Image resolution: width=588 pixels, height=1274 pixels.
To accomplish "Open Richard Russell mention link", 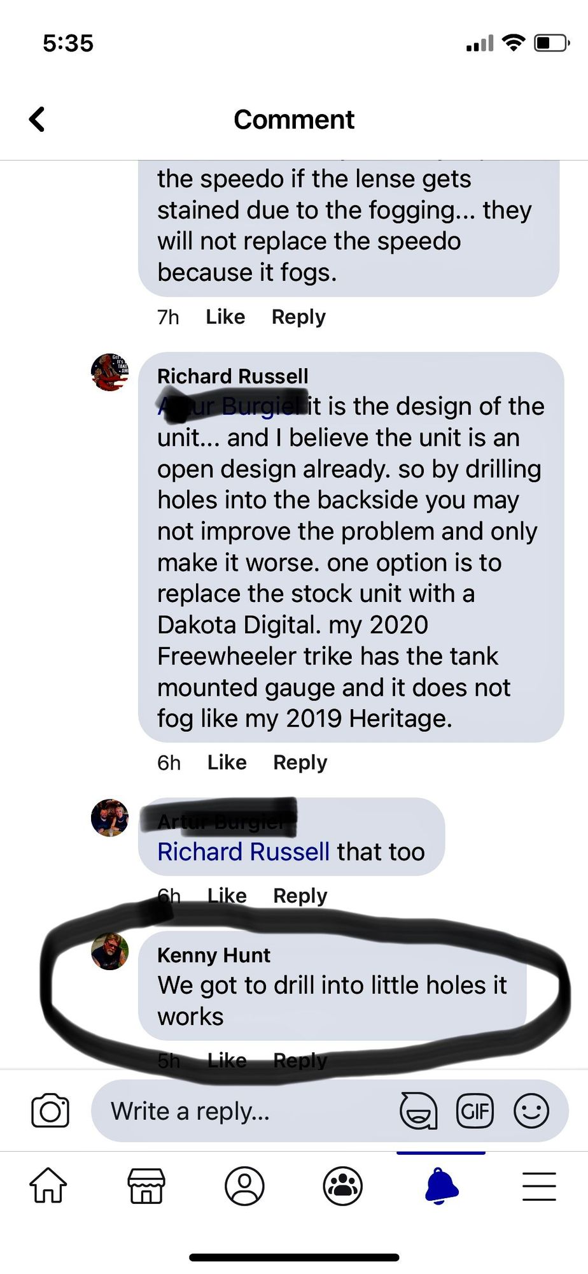I will tap(243, 852).
